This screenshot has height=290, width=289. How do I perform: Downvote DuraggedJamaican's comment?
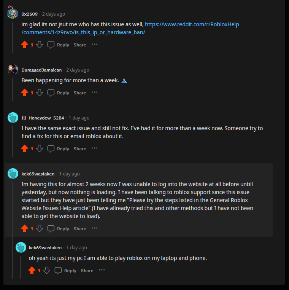point(39,93)
